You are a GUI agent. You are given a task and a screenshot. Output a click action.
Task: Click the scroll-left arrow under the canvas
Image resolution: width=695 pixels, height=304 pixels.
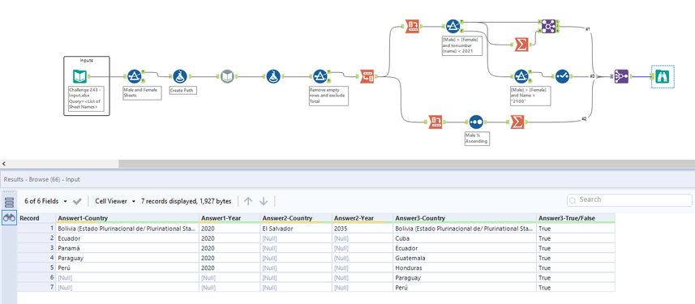pyautogui.click(x=4, y=164)
